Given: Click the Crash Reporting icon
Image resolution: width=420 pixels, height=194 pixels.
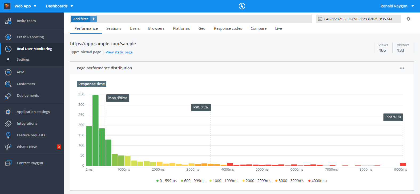Looking at the screenshot, I should click(x=8, y=37).
